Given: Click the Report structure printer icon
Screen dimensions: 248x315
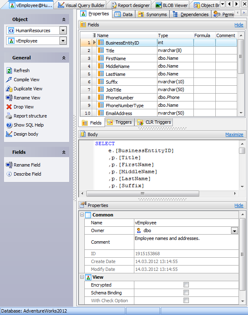Looking at the screenshot, I should coord(10,116).
